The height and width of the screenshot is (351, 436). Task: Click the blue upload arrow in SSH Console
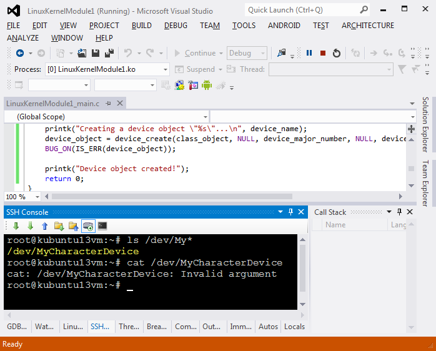[45, 226]
